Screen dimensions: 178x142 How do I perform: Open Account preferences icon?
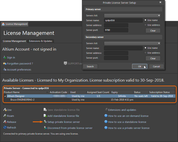point(5,70)
